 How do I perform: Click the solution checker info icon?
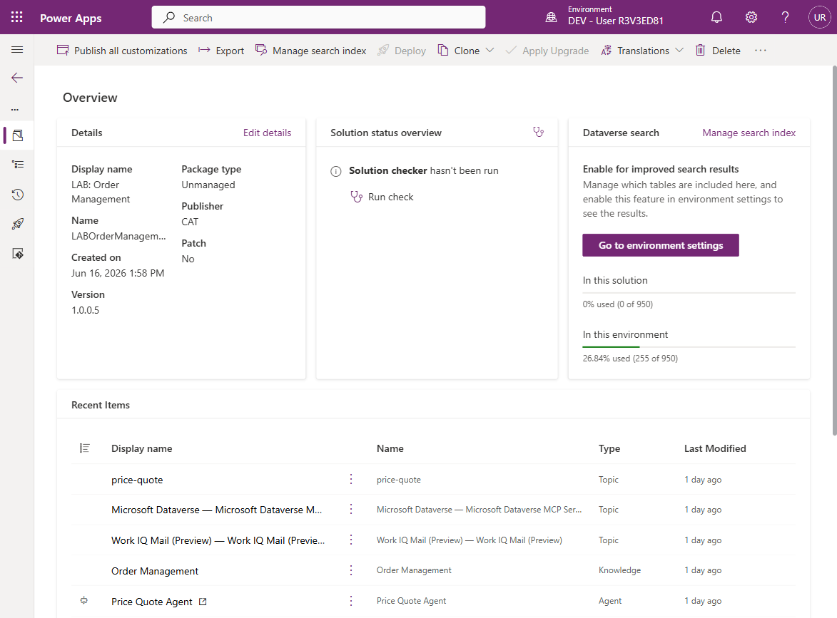336,171
